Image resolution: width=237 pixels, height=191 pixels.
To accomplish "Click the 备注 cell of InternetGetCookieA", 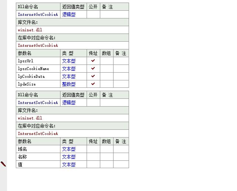I will coord(114,14).
